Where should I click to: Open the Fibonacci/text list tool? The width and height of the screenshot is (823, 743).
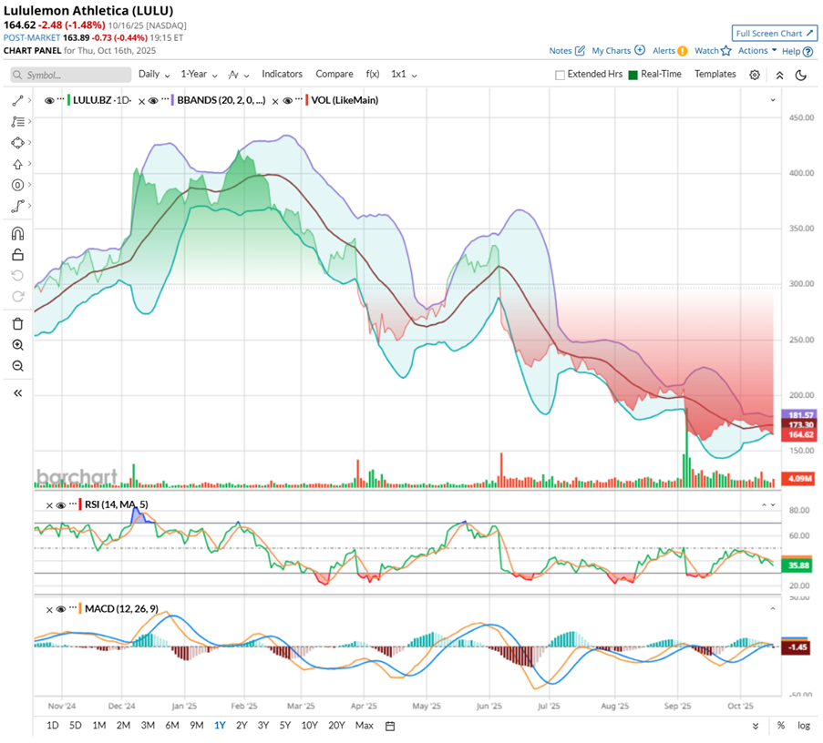click(17, 122)
